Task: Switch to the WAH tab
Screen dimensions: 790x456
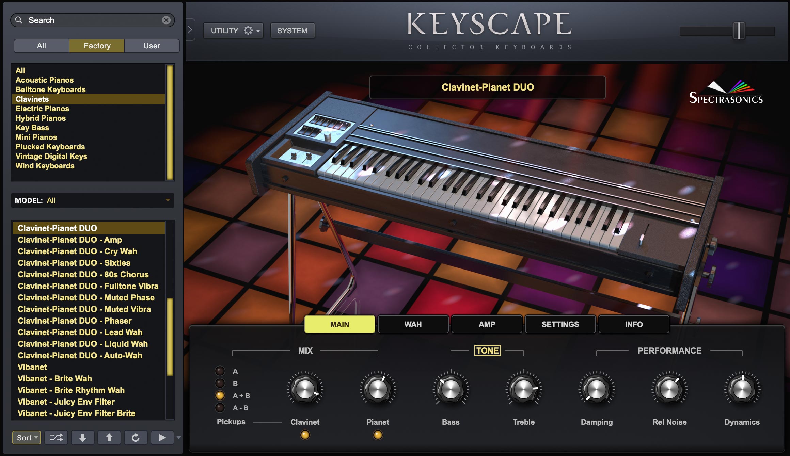Action: (x=413, y=324)
